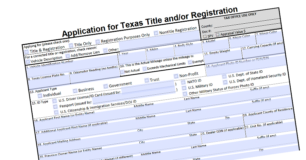Choose Individual as applicant type
This screenshot has height=160, width=306.
[40, 96]
